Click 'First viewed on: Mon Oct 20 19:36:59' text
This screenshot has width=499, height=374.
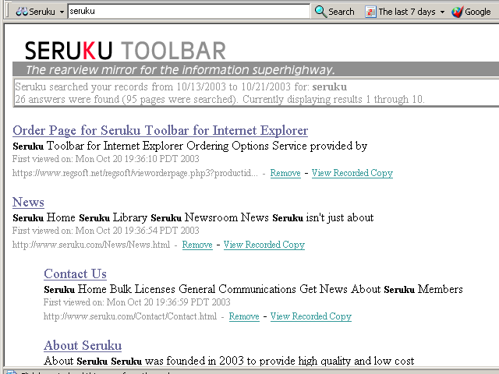[x=137, y=302]
